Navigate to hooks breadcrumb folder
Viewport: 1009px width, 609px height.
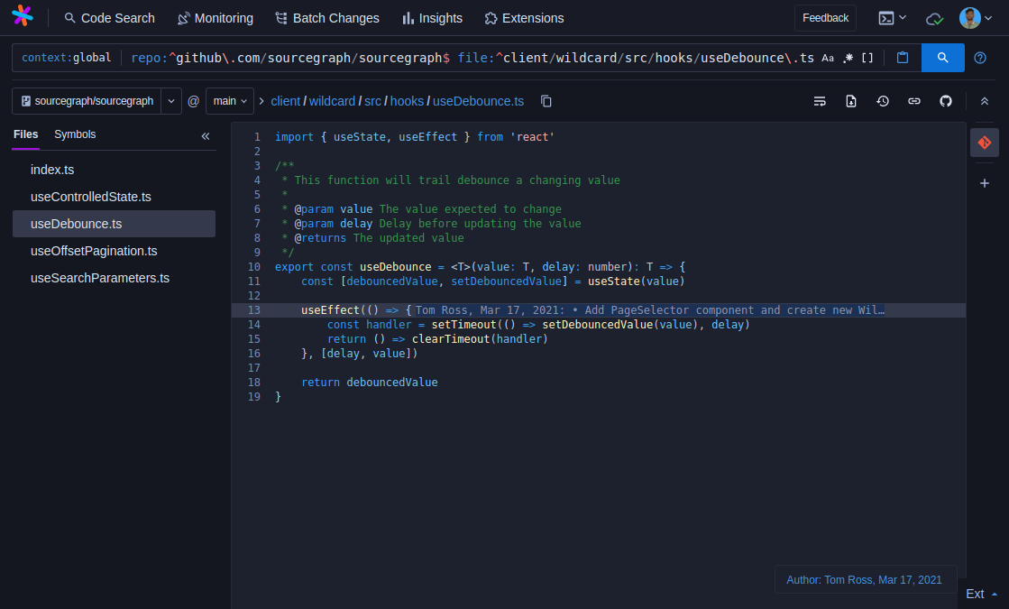coord(407,101)
